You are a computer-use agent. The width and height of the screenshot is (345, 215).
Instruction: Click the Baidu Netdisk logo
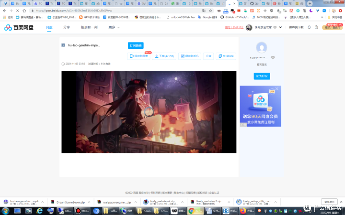(x=19, y=27)
